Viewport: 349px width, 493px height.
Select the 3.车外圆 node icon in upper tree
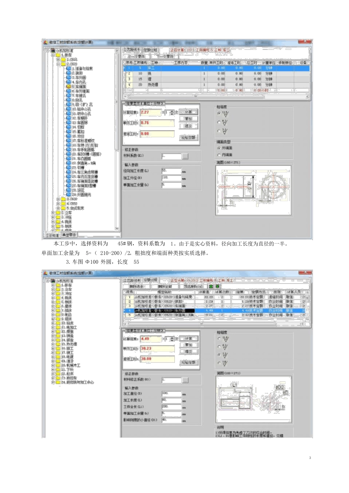click(69, 77)
